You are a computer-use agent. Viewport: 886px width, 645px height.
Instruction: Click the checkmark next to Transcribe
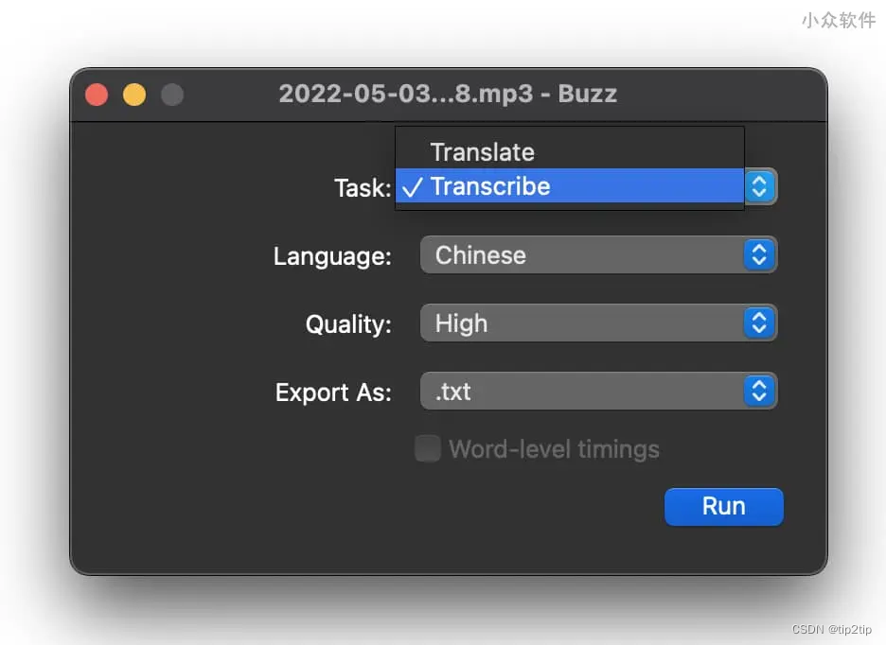tap(411, 186)
